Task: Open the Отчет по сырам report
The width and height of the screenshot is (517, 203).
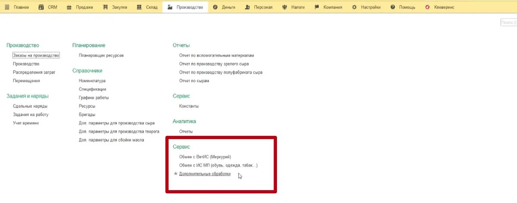Action: 194,81
